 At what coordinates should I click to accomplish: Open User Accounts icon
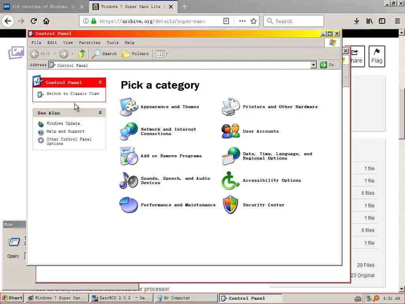tap(231, 131)
